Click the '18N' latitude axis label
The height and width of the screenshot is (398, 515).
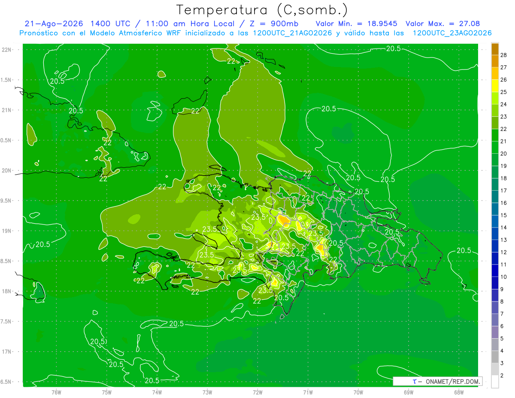coord(6,291)
